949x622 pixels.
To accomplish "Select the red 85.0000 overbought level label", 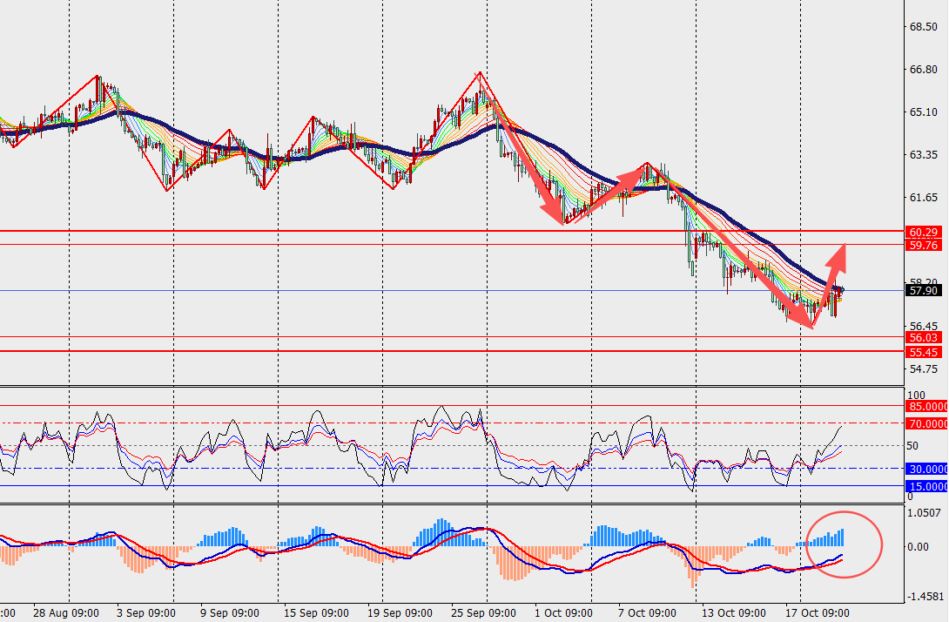I will (926, 406).
